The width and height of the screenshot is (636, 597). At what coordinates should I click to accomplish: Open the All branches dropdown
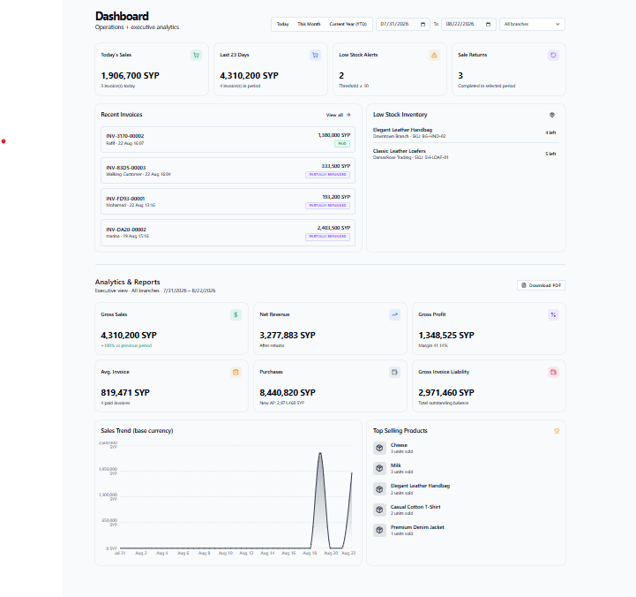(532, 25)
